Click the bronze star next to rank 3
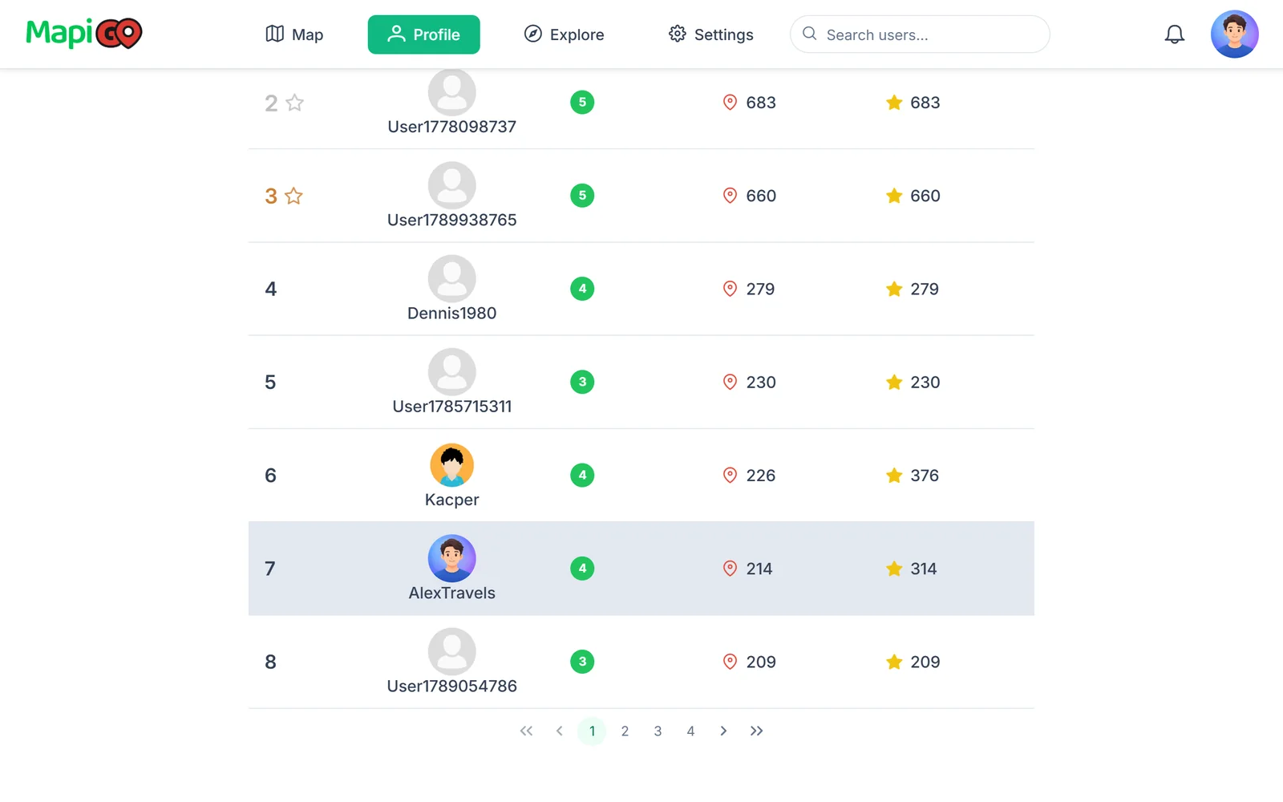 (x=294, y=196)
